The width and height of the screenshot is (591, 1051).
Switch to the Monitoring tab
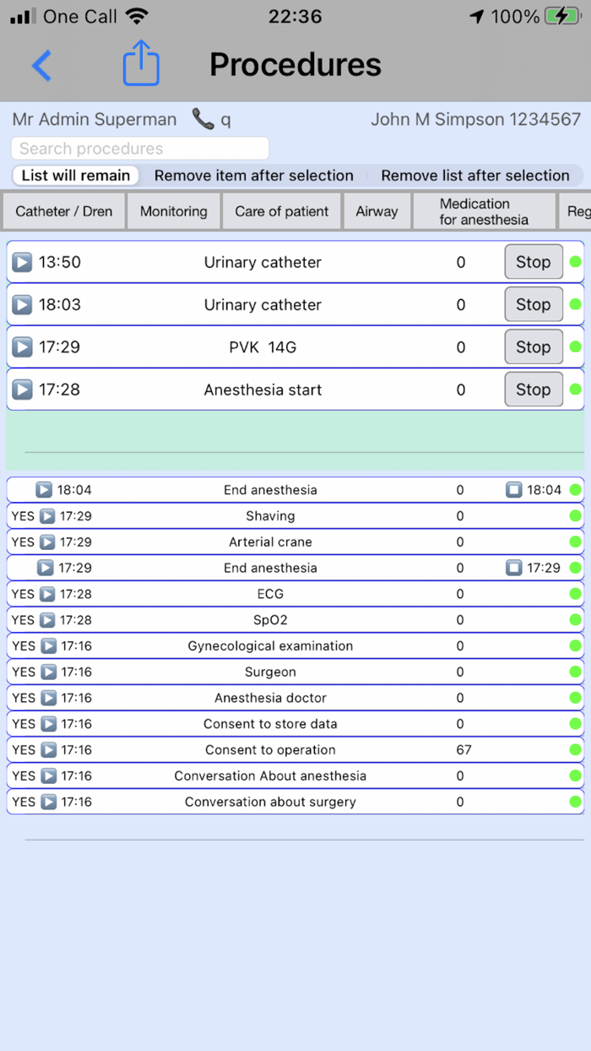click(173, 210)
